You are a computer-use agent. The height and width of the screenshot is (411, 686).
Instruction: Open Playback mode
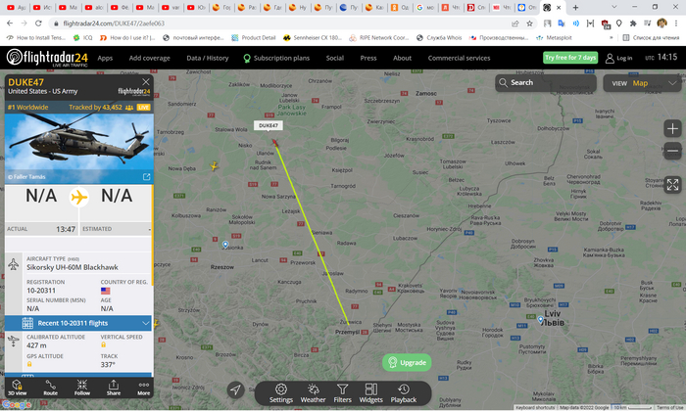(x=404, y=393)
